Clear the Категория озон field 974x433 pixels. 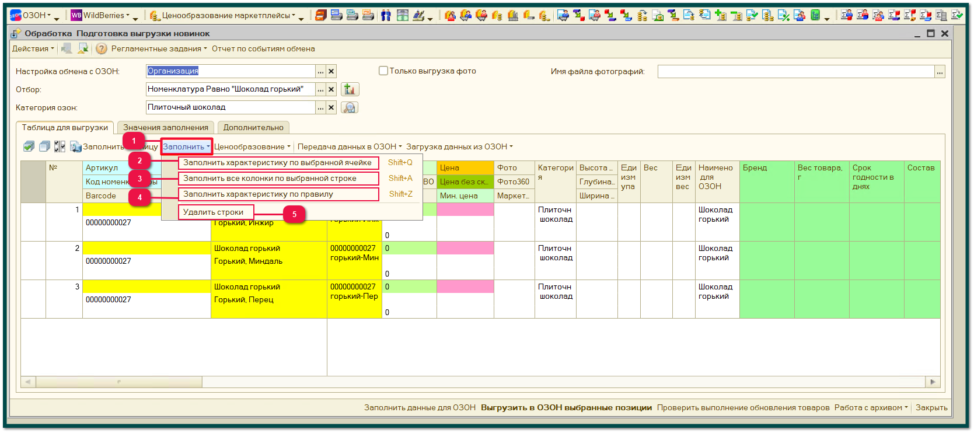[331, 107]
